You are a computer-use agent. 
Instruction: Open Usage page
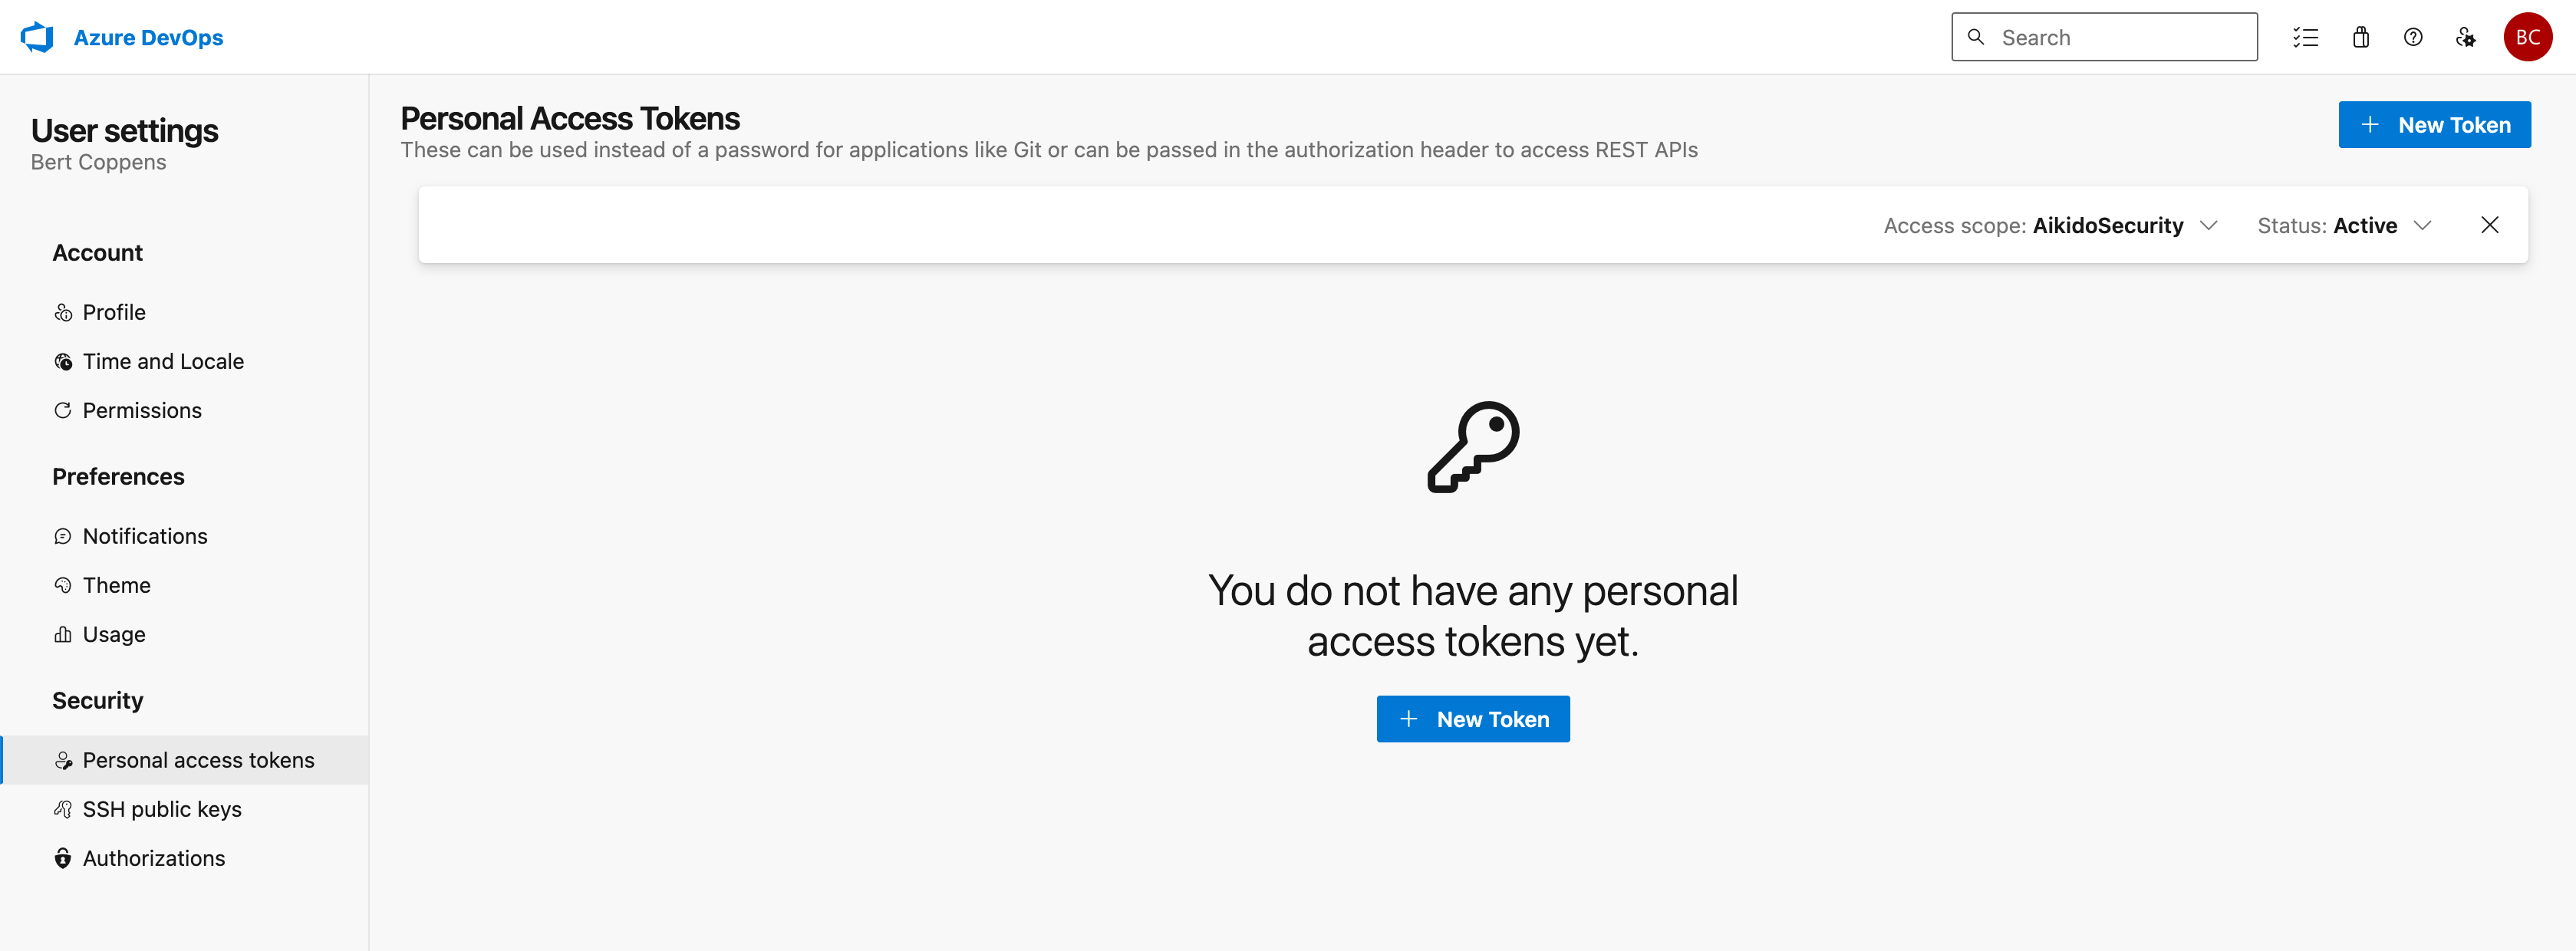(185, 634)
